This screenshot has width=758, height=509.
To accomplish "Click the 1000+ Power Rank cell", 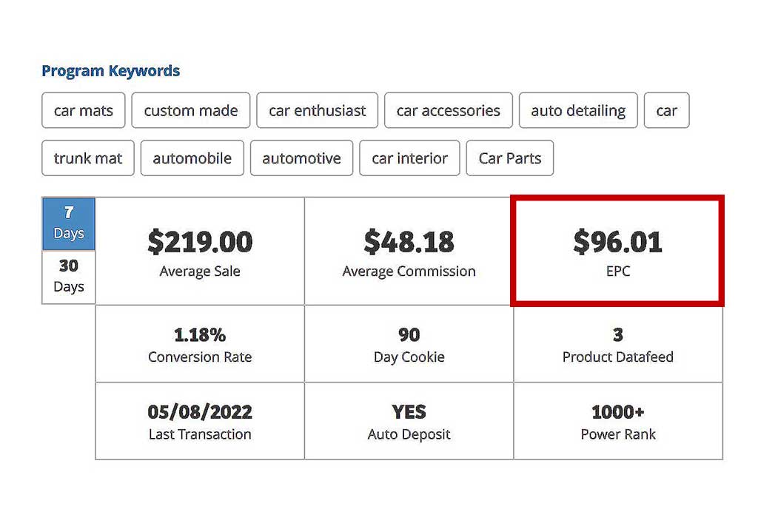I will [x=618, y=421].
